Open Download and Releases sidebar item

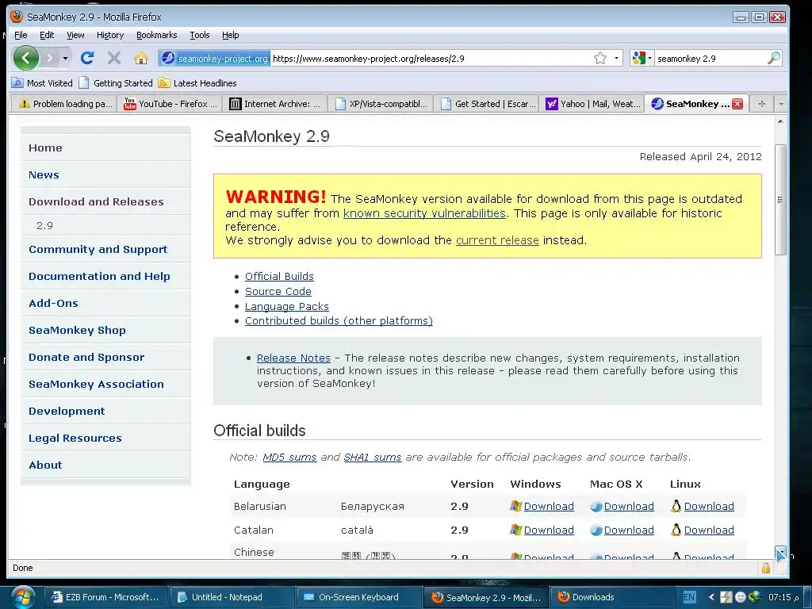pos(96,201)
